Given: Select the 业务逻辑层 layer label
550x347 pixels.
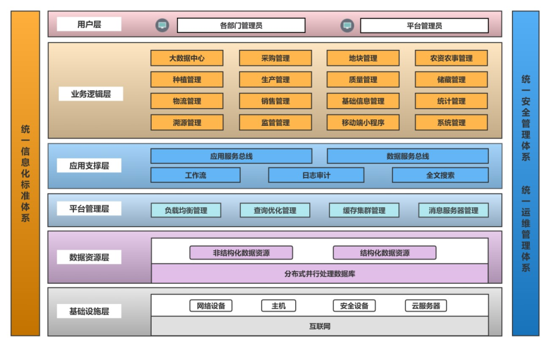Looking at the screenshot, I should [x=89, y=94].
